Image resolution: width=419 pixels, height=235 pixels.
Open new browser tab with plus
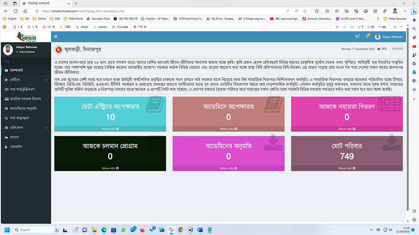pos(76,3)
